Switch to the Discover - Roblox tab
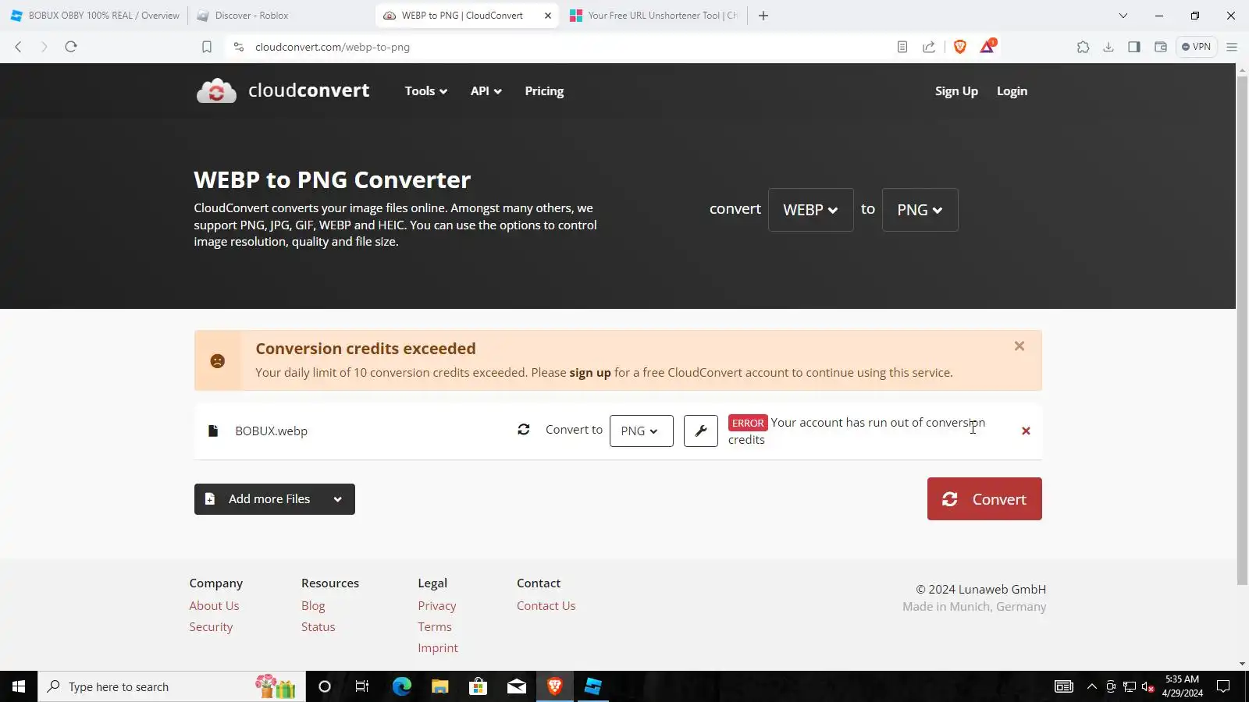This screenshot has height=702, width=1249. tap(279, 16)
